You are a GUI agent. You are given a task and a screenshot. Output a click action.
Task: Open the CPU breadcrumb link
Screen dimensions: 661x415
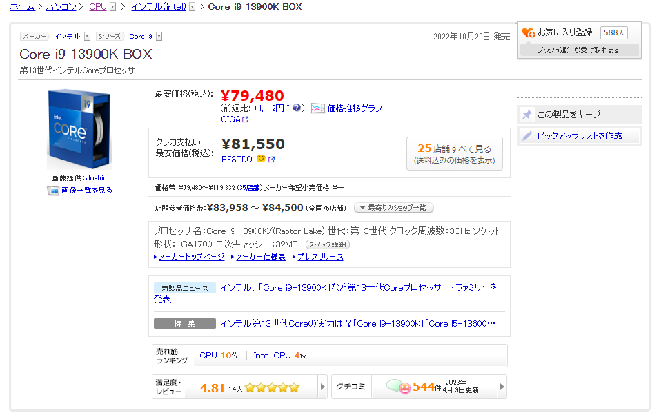point(98,7)
